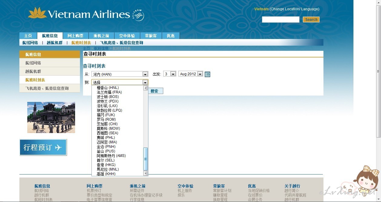
Task: Select 莫斯科 (MOW) destination
Action: point(108,129)
